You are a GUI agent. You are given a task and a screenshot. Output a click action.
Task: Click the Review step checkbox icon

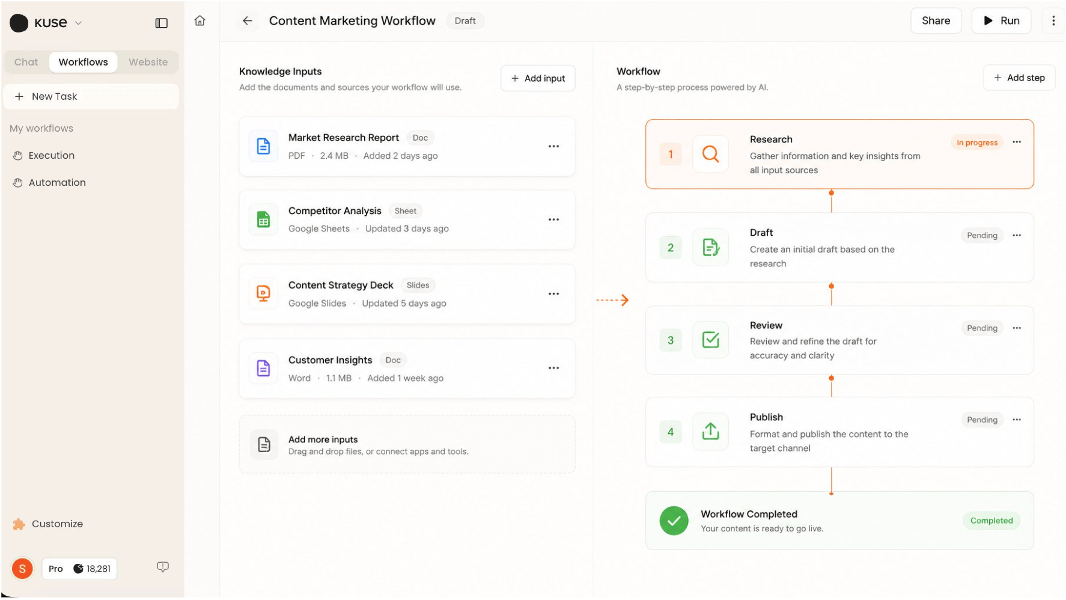pyautogui.click(x=710, y=340)
